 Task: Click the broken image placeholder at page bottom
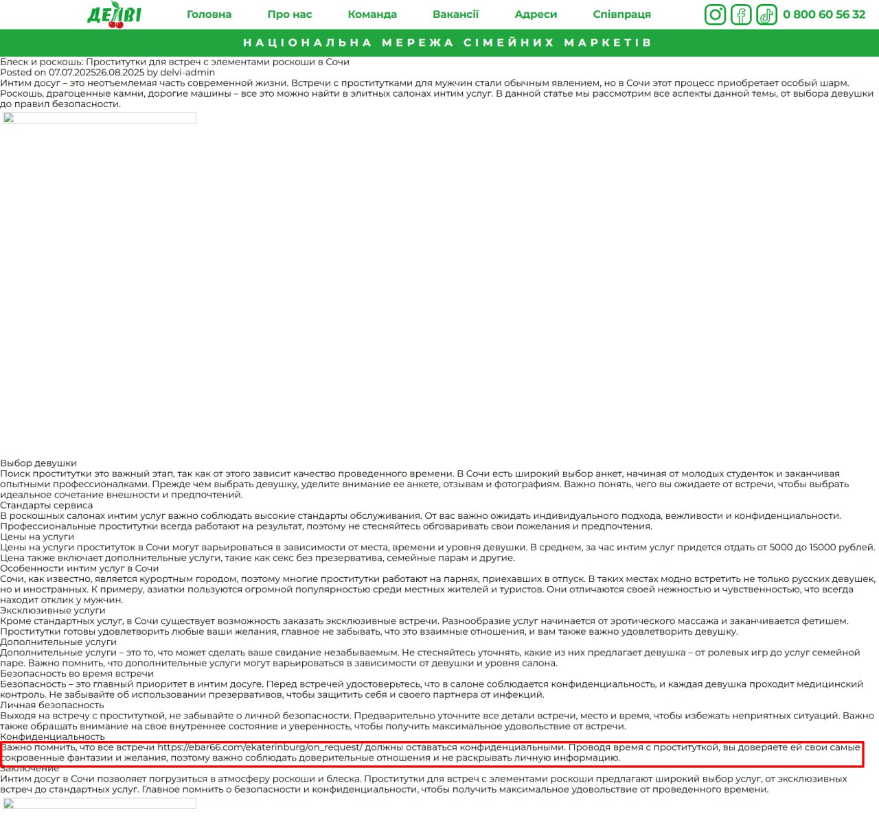click(98, 804)
